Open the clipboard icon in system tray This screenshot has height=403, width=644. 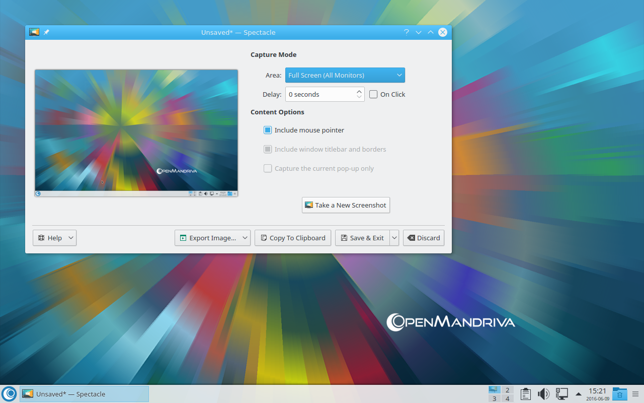pos(525,393)
